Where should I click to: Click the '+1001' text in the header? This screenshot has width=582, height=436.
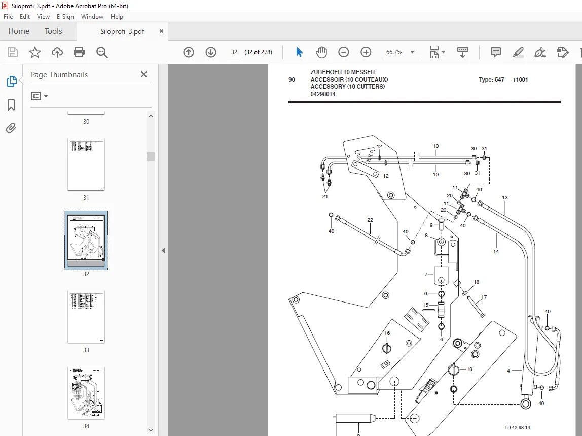click(520, 80)
